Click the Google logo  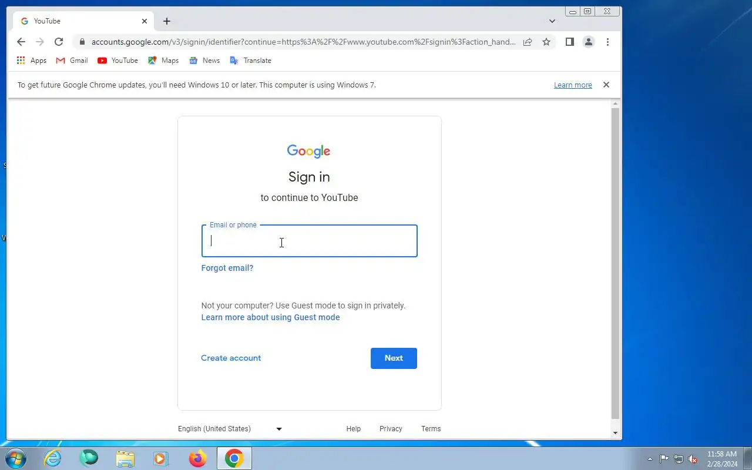[309, 151]
